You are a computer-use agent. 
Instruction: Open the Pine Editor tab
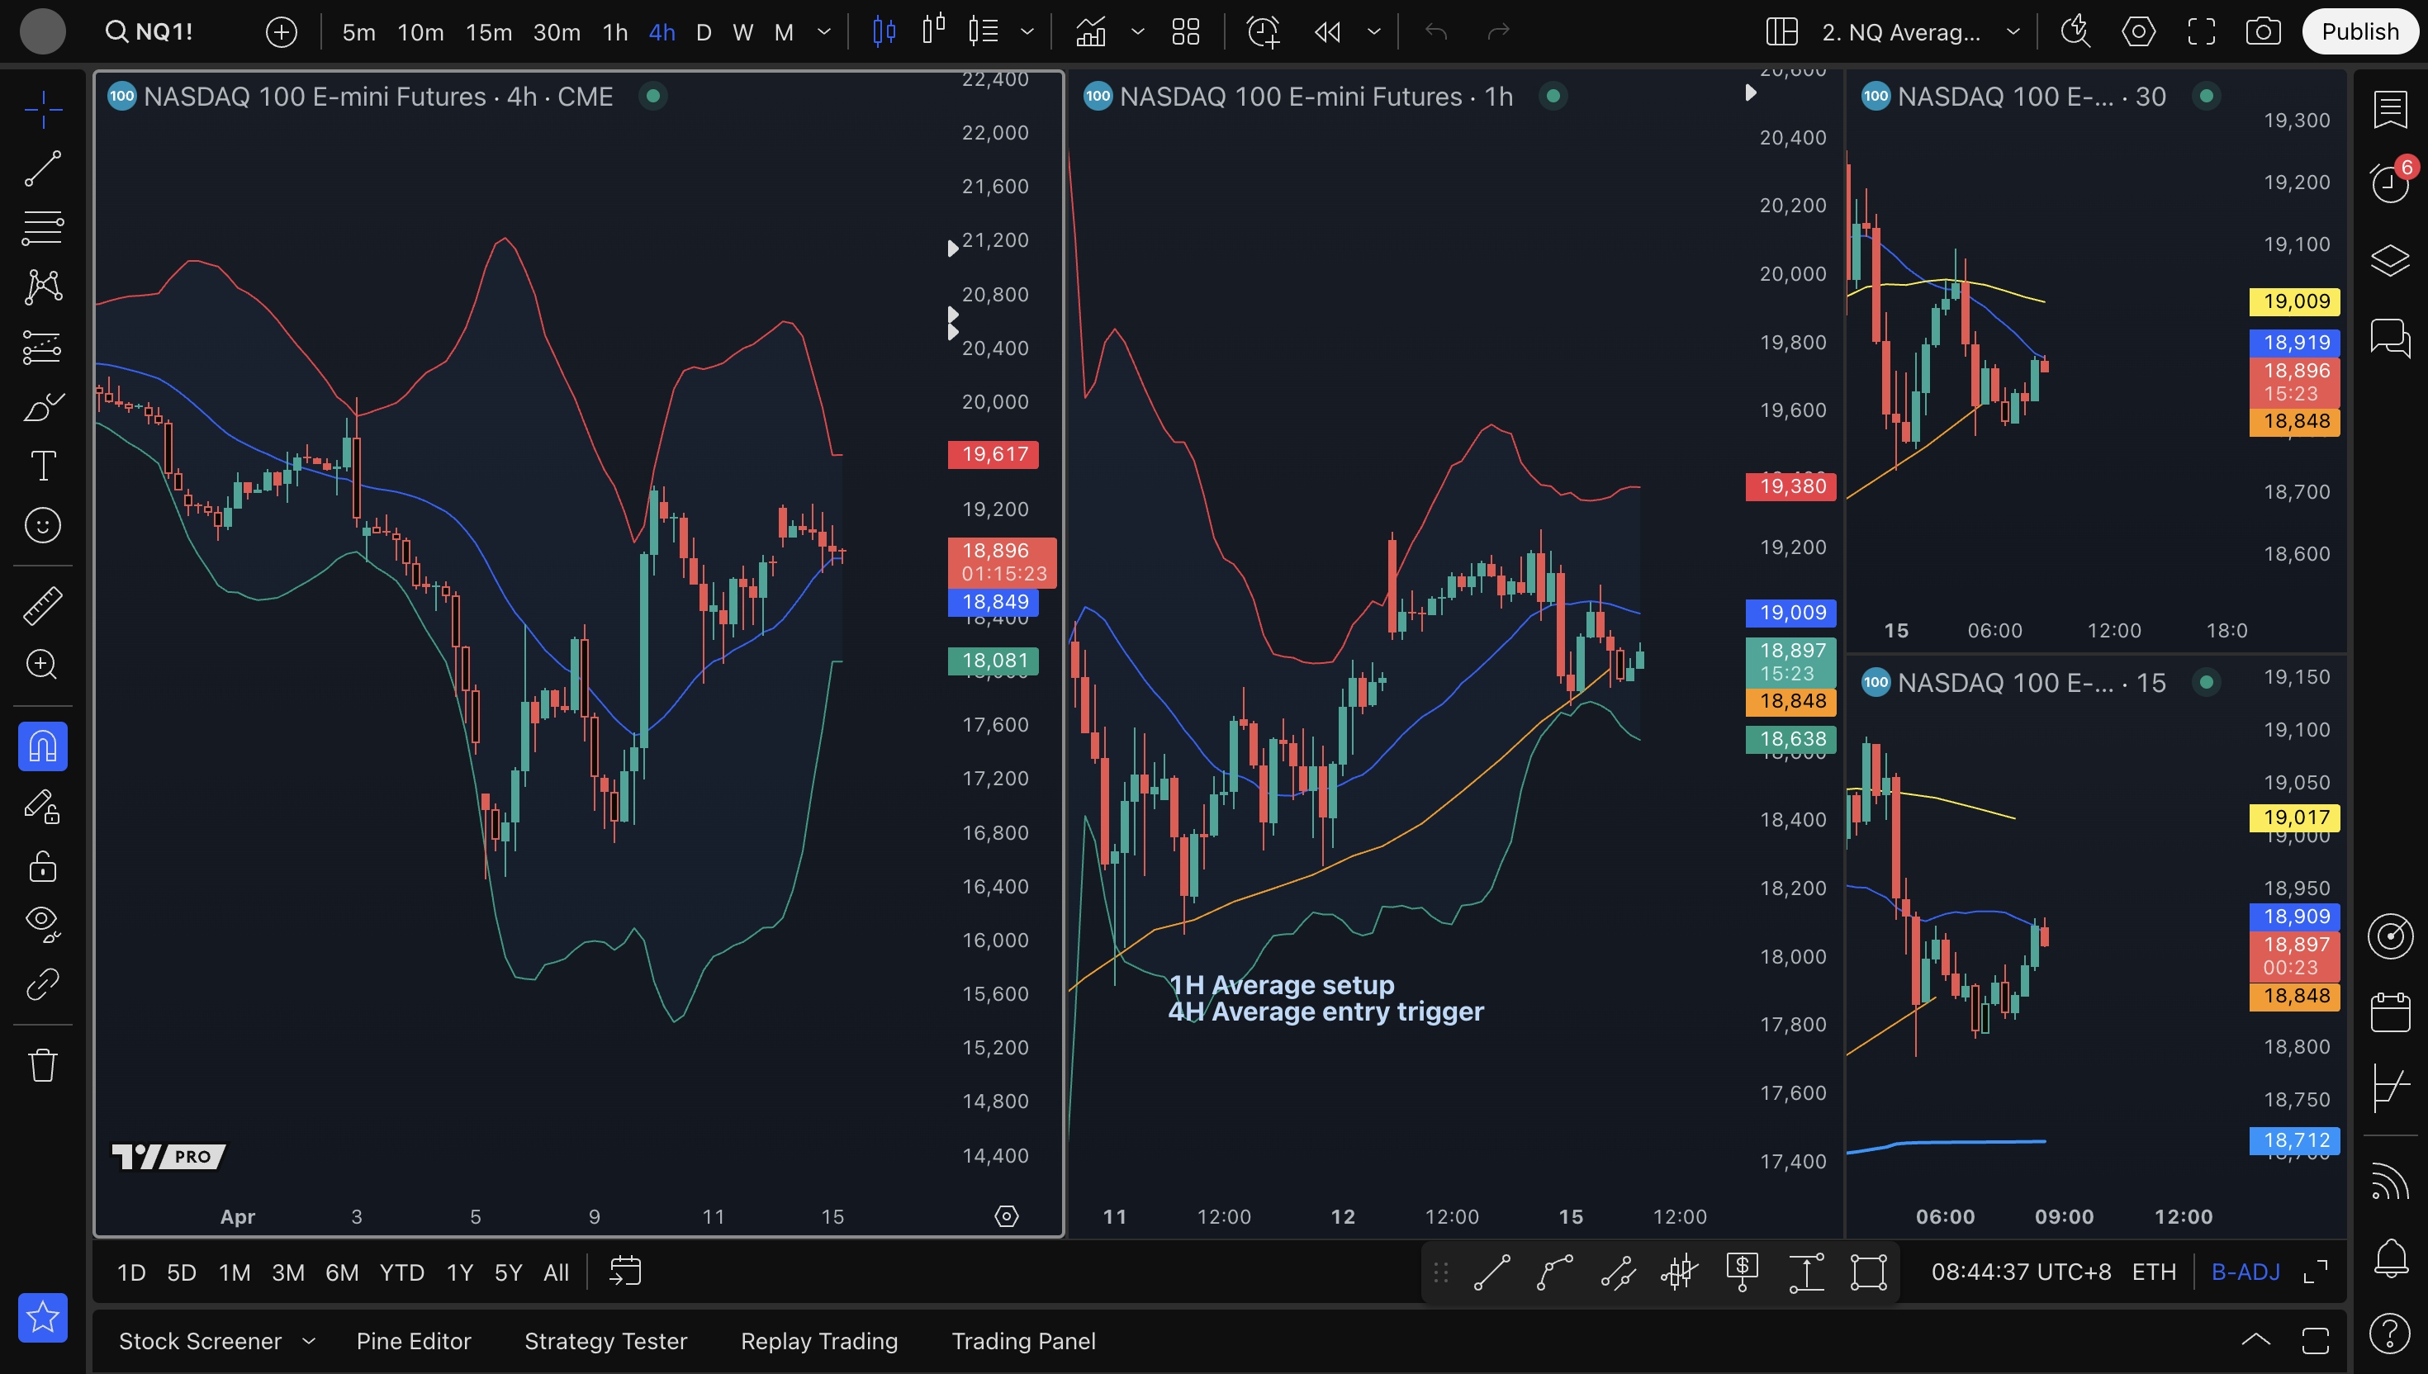point(413,1341)
